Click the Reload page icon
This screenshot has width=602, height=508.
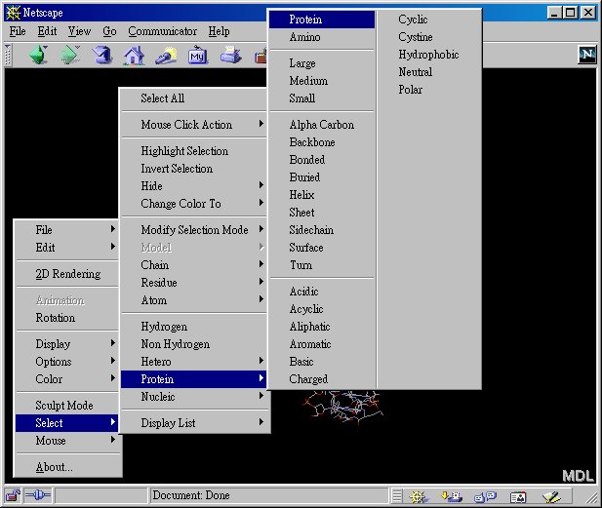[102, 55]
